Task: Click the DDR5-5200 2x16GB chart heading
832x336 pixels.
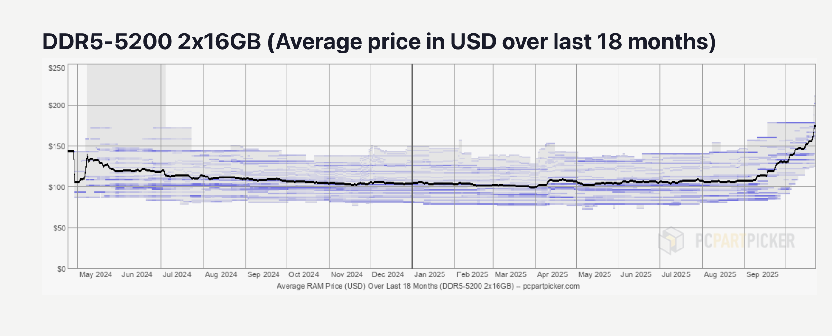Action: pos(379,42)
